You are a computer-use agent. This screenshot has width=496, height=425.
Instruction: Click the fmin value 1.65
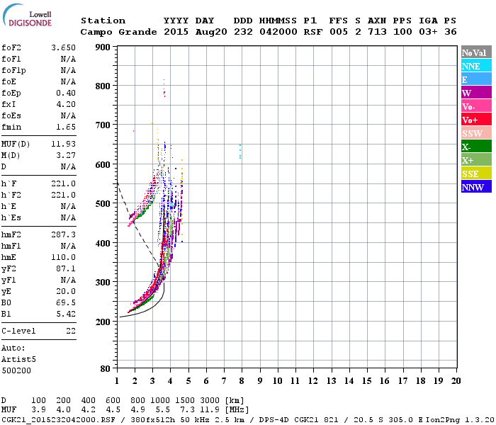tap(66, 127)
